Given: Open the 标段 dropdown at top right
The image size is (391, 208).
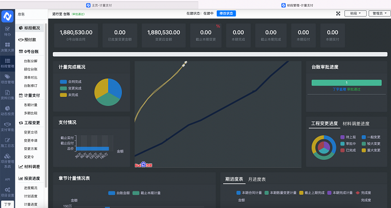Looking at the screenshot, I should [x=355, y=13].
